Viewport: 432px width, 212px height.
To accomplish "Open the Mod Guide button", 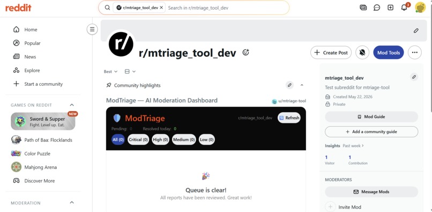I will pyautogui.click(x=371, y=117).
